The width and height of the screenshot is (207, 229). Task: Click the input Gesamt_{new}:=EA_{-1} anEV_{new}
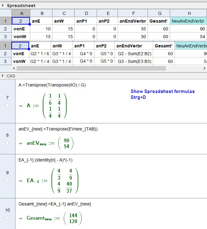pos(55,204)
